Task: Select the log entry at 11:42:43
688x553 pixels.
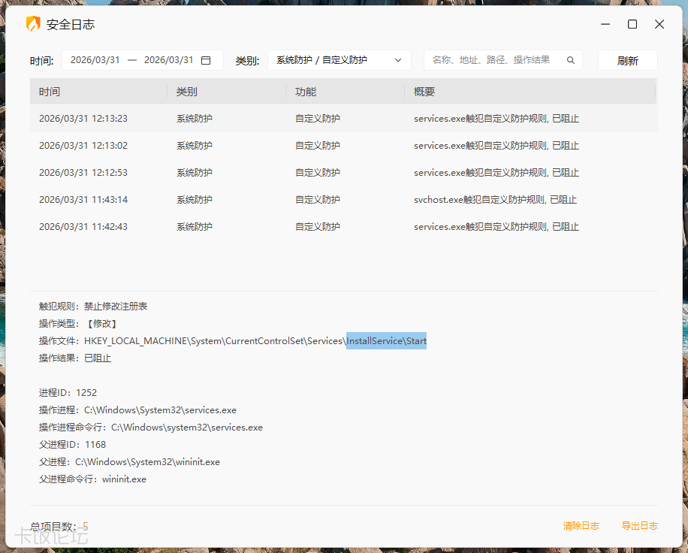Action: point(343,227)
